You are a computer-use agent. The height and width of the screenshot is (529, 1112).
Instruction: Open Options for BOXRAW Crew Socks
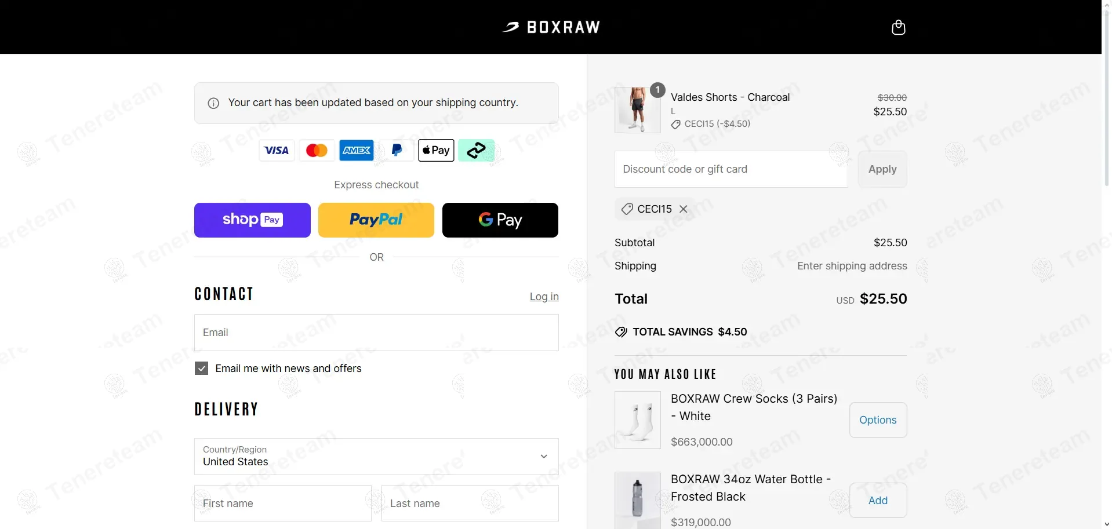878,419
